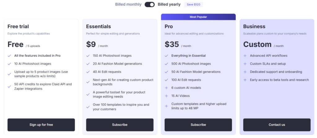Click Sign up for free button
The height and width of the screenshot is (138, 317).
pyautogui.click(x=41, y=125)
